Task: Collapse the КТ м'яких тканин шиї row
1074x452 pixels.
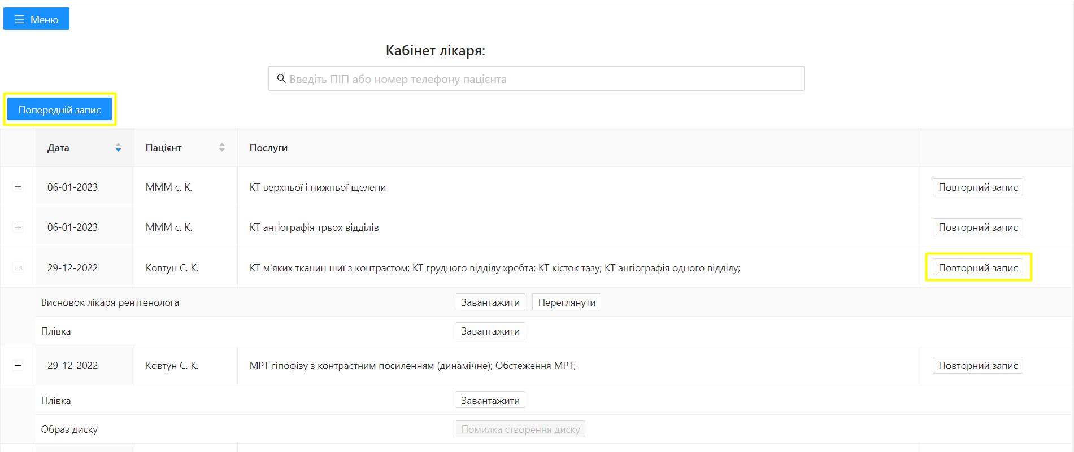Action: (18, 268)
